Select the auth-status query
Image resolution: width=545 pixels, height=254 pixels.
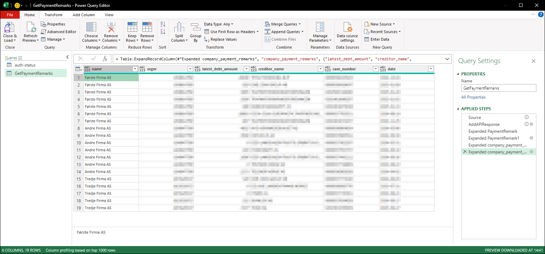point(36,65)
